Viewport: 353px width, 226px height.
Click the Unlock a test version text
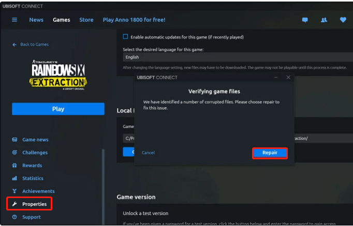[145, 214]
